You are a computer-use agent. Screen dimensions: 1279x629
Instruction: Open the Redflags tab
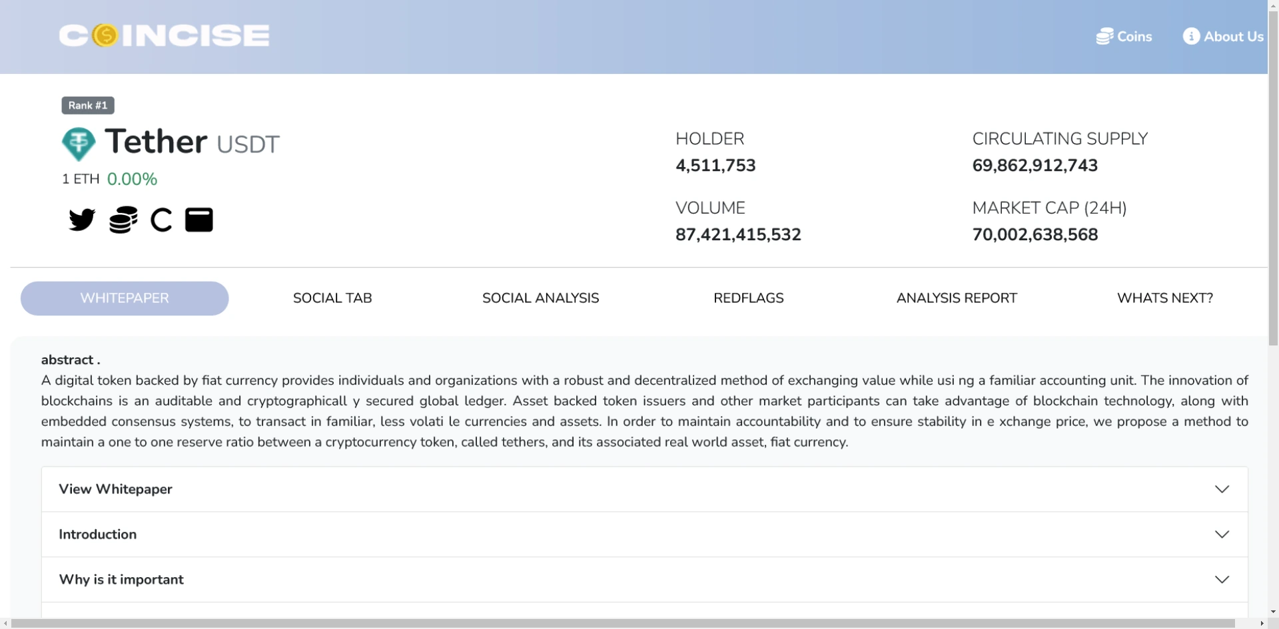click(x=749, y=298)
